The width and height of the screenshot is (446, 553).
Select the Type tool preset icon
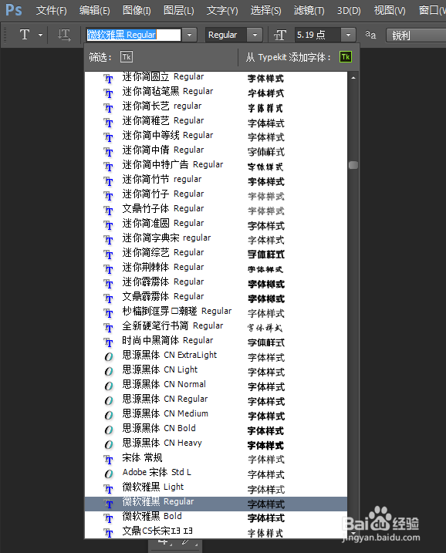[25, 35]
